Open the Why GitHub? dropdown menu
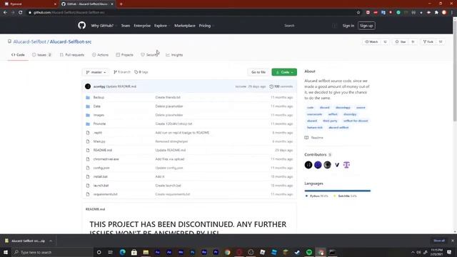The width and height of the screenshot is (457, 257). pyautogui.click(x=104, y=26)
